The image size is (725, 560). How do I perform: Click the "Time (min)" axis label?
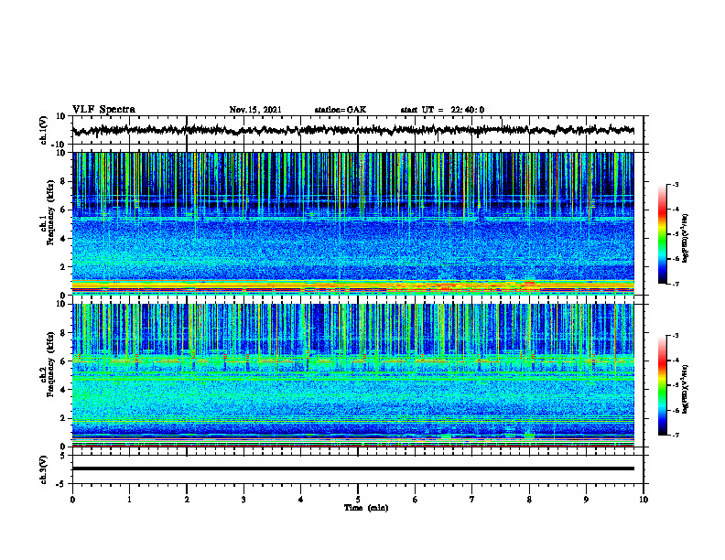click(366, 508)
